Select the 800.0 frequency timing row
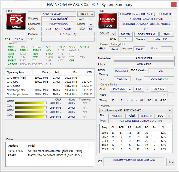The image size is (179, 172). [136, 133]
